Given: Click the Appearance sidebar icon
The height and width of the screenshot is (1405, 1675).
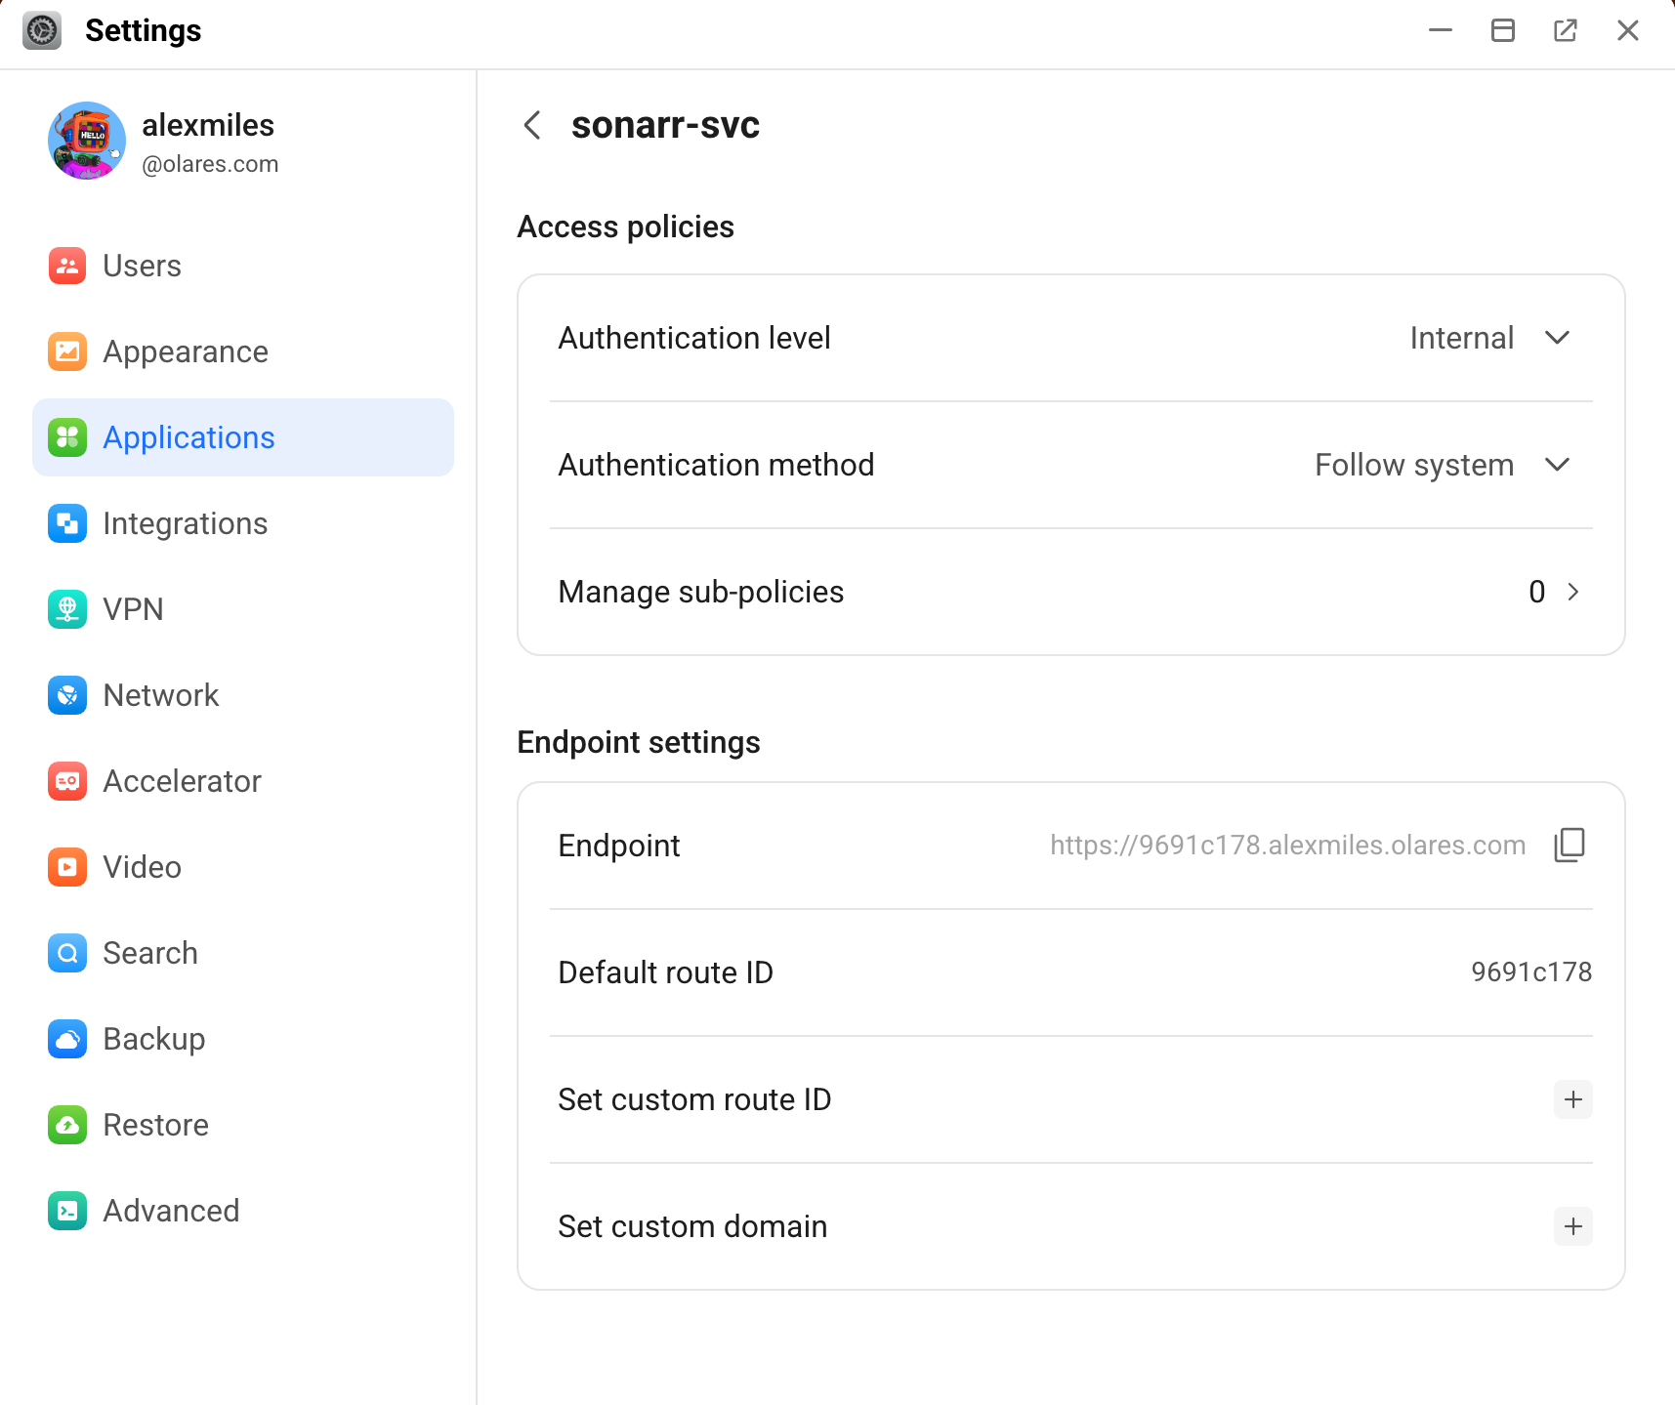Looking at the screenshot, I should tap(67, 351).
